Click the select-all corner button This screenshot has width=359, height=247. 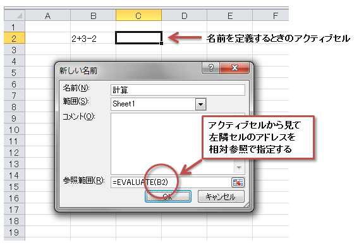pos(15,16)
